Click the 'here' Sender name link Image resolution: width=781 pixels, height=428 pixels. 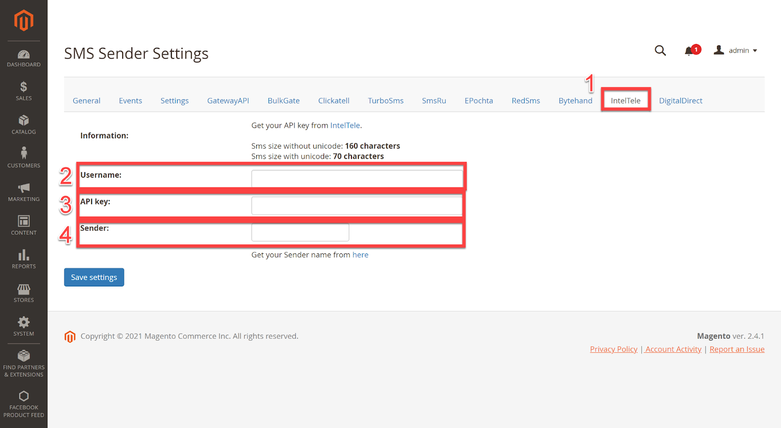[360, 255]
